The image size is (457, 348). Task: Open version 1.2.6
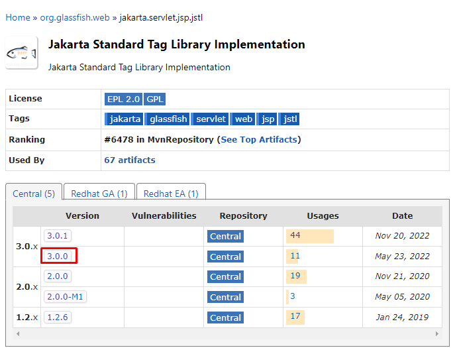click(58, 317)
